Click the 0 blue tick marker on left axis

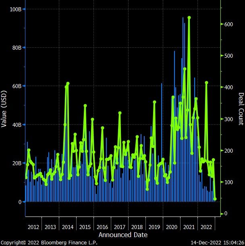[23, 202]
